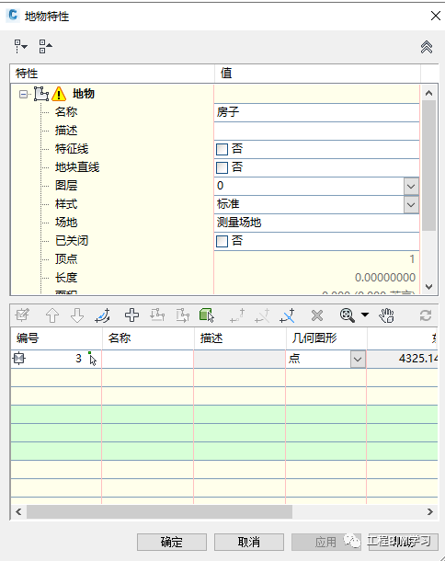Click the X delete vertex icon

tap(317, 315)
